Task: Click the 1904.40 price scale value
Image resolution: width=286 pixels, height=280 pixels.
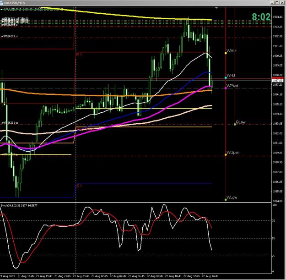Action: 278,17
